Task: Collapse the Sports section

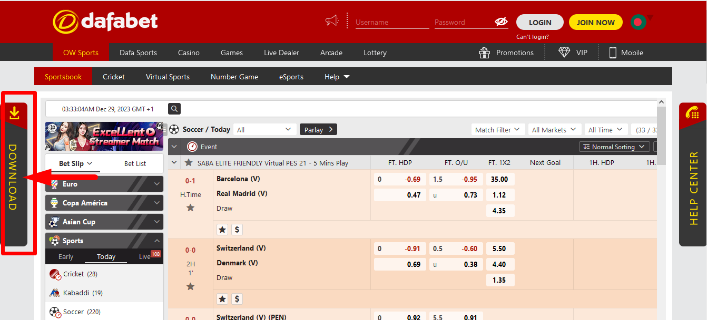Action: [157, 241]
